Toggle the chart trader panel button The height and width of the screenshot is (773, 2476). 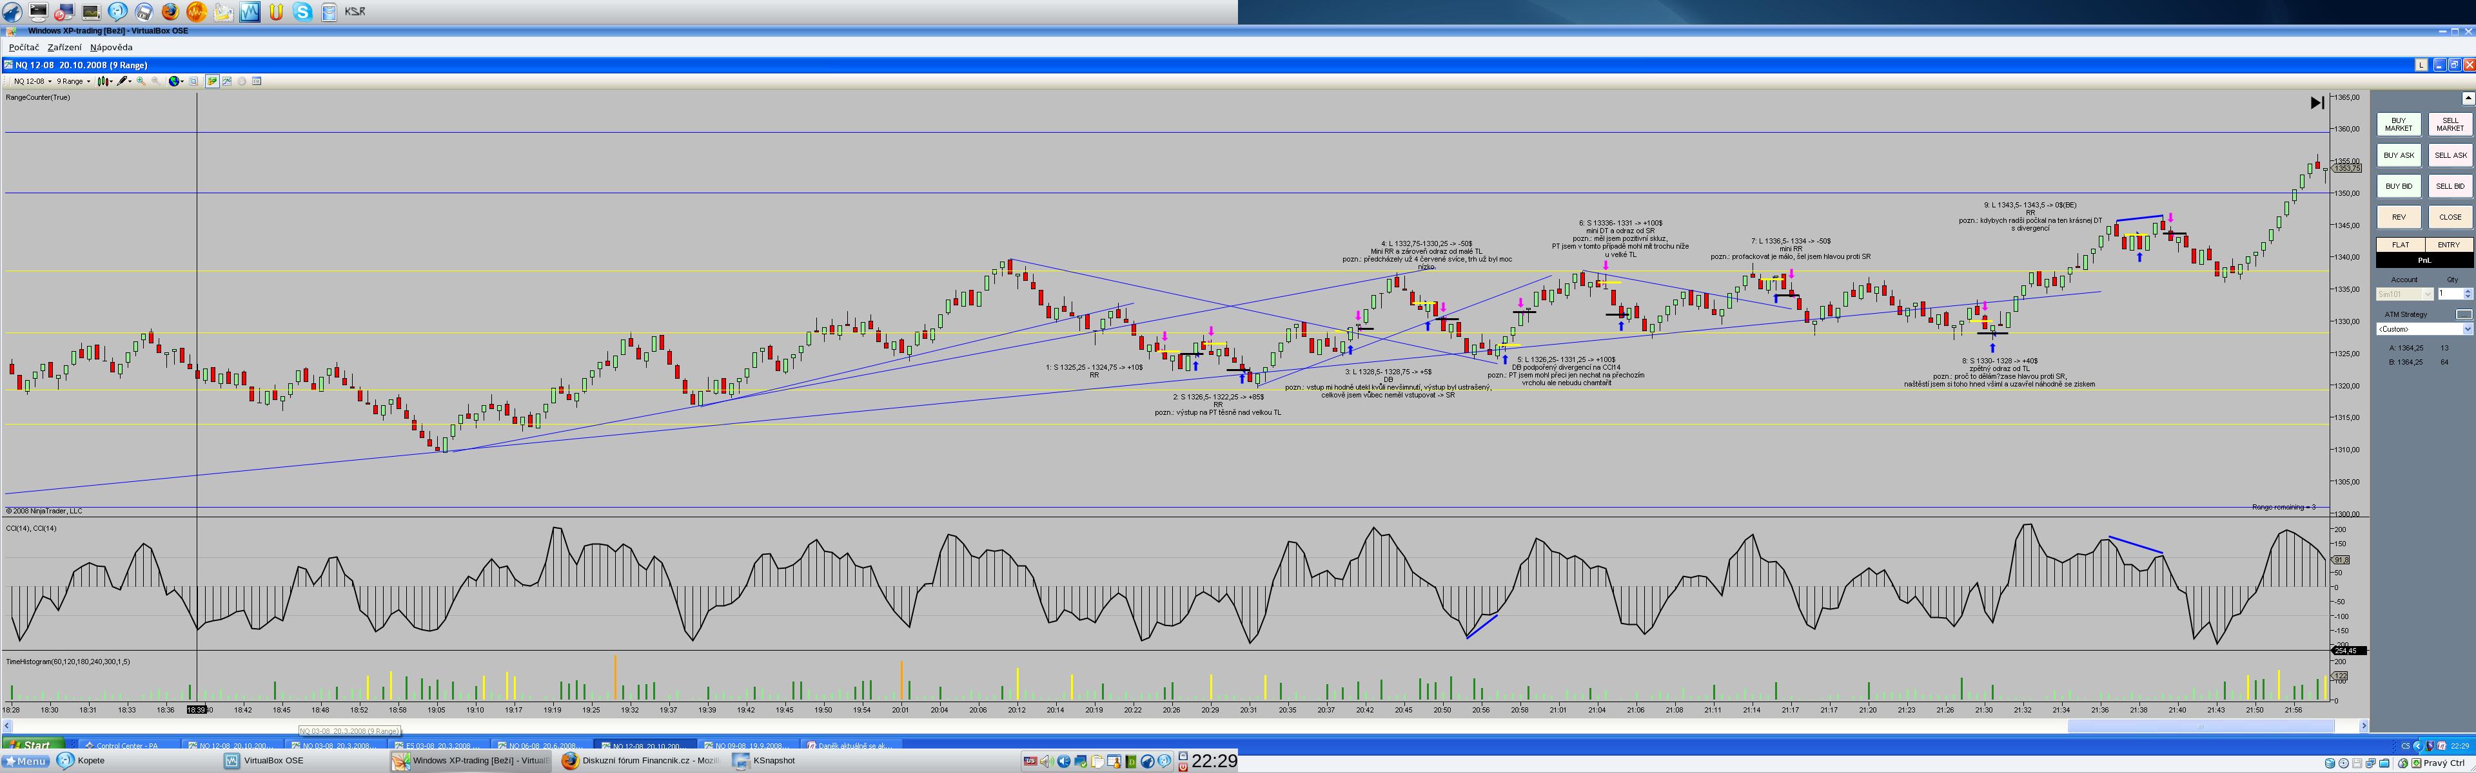tap(212, 82)
